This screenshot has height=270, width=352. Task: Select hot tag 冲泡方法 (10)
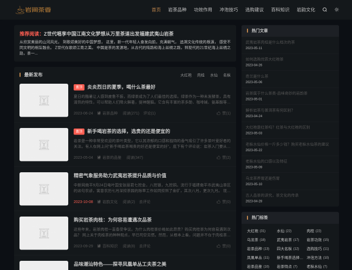pyautogui.click(x=318, y=258)
